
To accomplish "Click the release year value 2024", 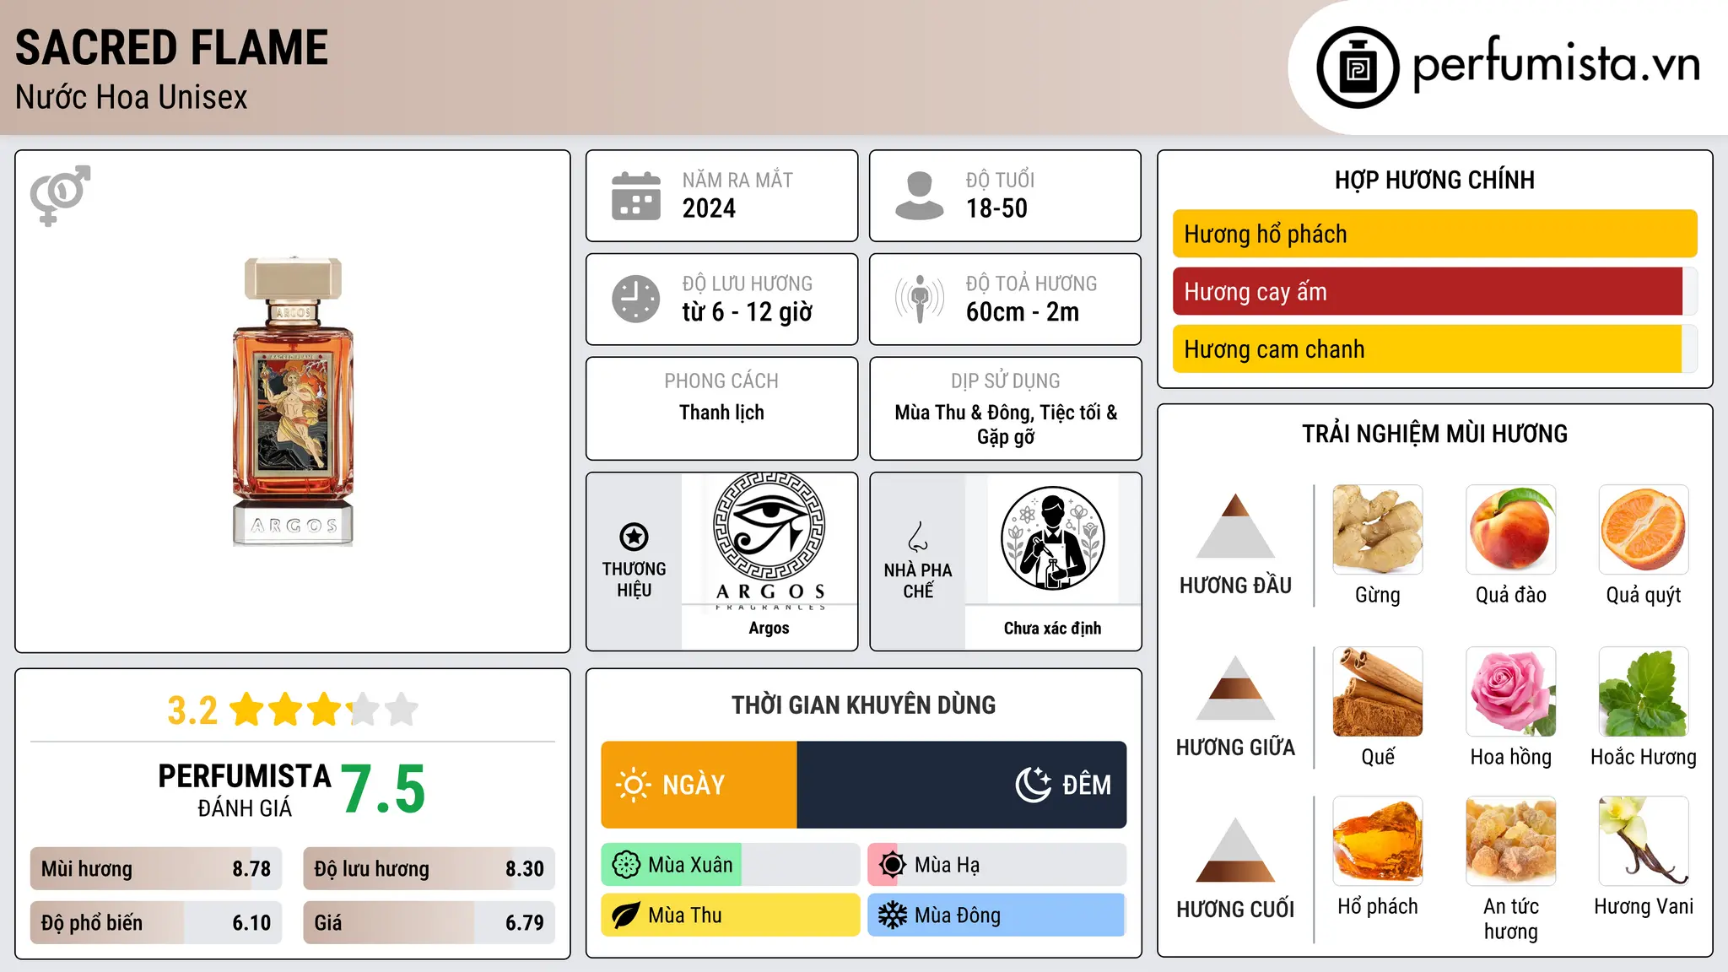I will [x=709, y=208].
